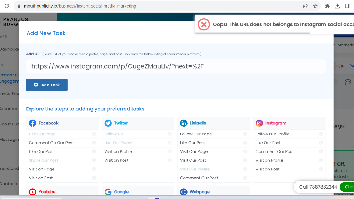The image size is (354, 199).
Task: Click the LinkedIn logo icon
Action: point(184,123)
